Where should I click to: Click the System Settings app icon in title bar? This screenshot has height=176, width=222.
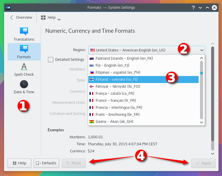click(x=8, y=8)
